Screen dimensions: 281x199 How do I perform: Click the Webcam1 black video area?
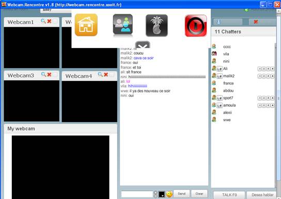point(32,47)
